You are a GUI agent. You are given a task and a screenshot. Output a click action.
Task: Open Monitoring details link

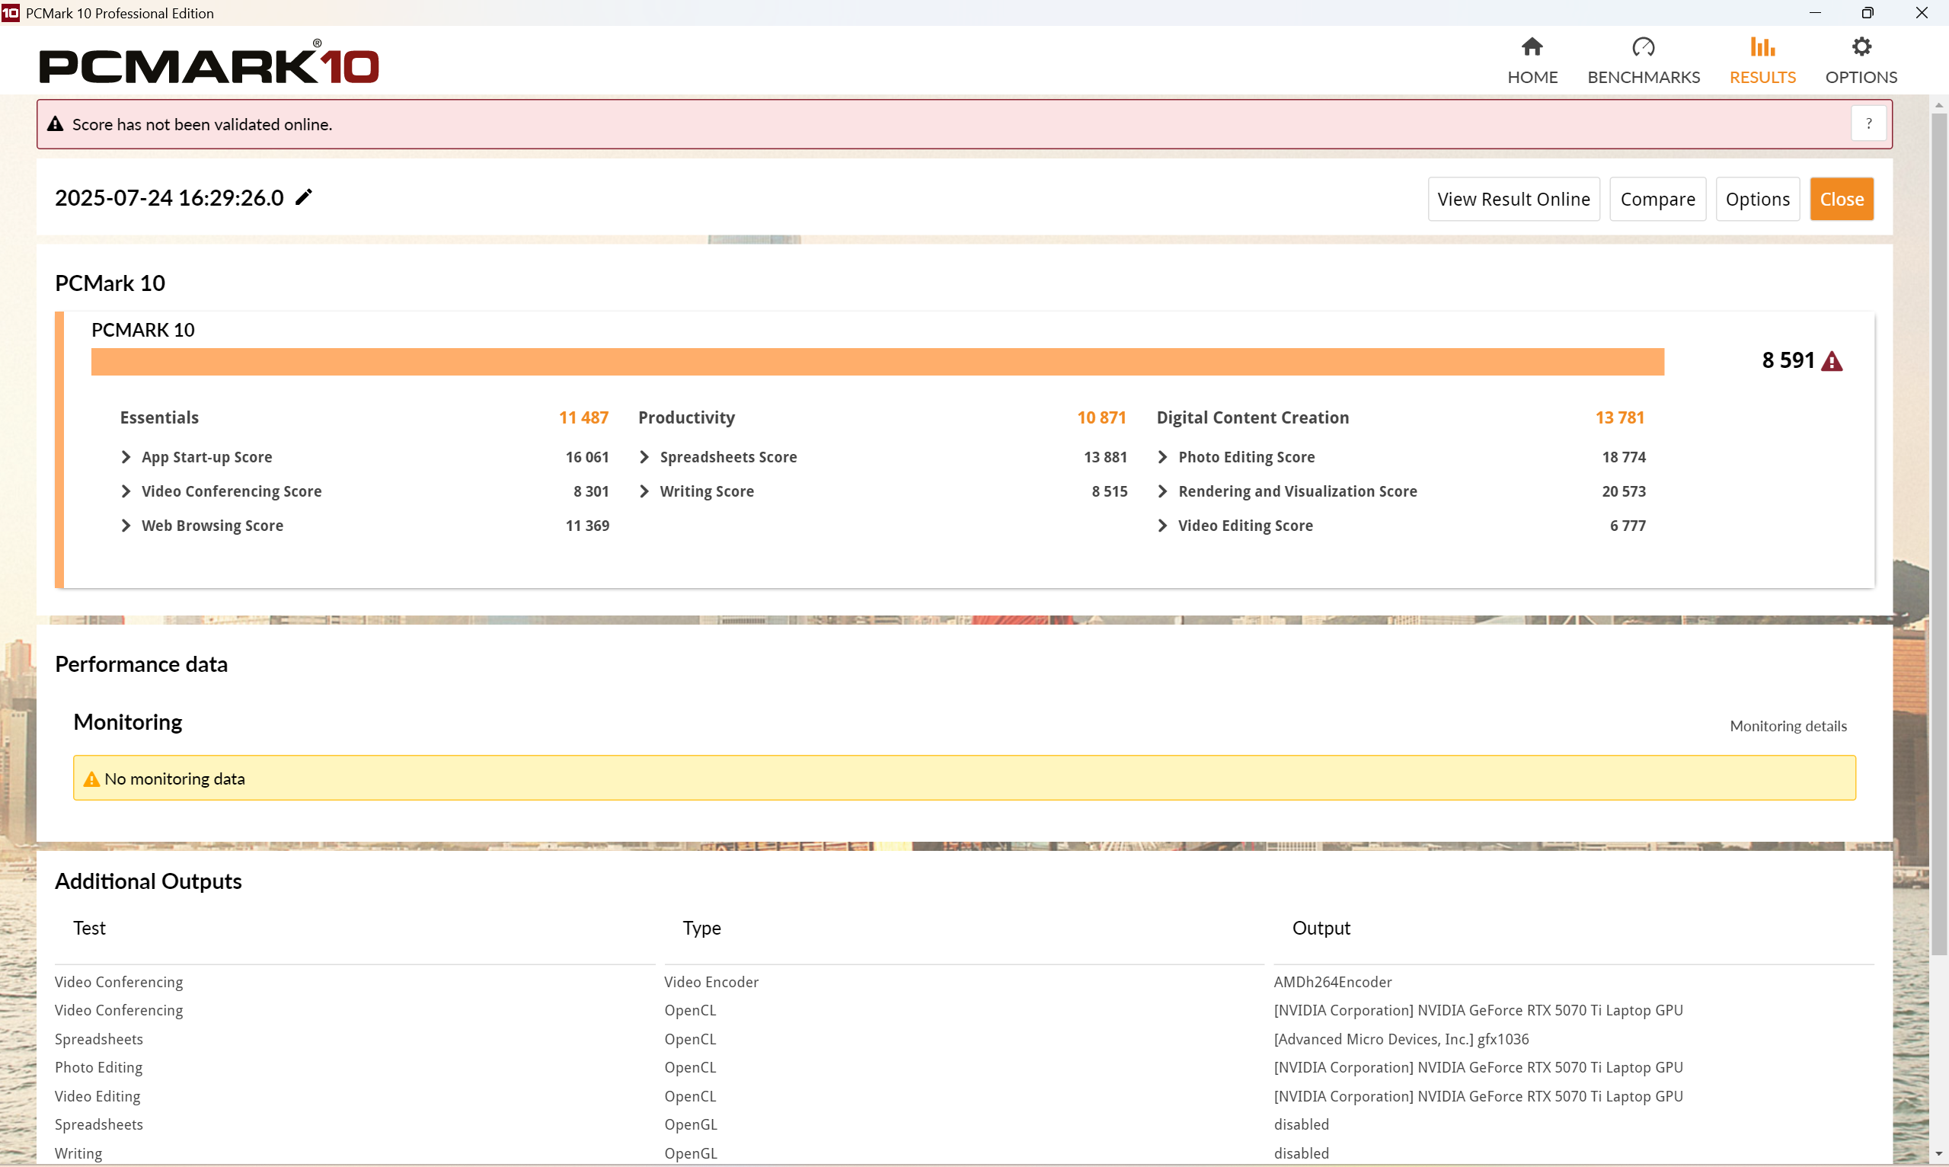tap(1787, 726)
